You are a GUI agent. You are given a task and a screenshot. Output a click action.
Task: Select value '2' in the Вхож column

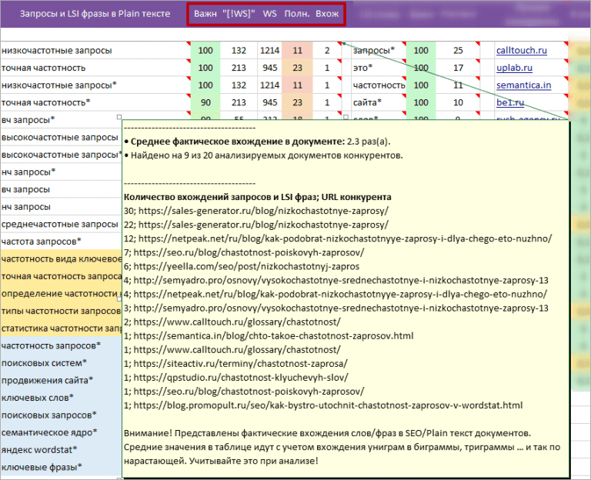click(x=327, y=51)
